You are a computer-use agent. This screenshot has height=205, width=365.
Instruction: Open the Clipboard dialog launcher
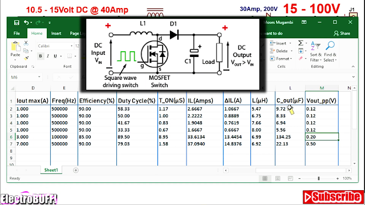(x=33, y=67)
